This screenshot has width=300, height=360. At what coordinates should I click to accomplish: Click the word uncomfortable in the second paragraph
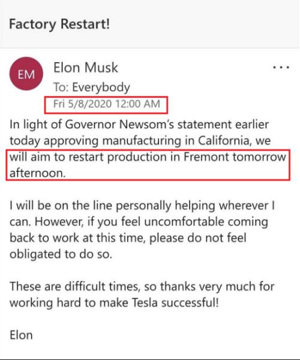pyautogui.click(x=184, y=222)
